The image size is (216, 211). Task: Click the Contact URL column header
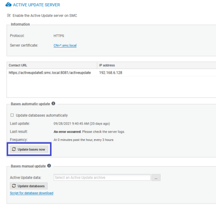52,65
